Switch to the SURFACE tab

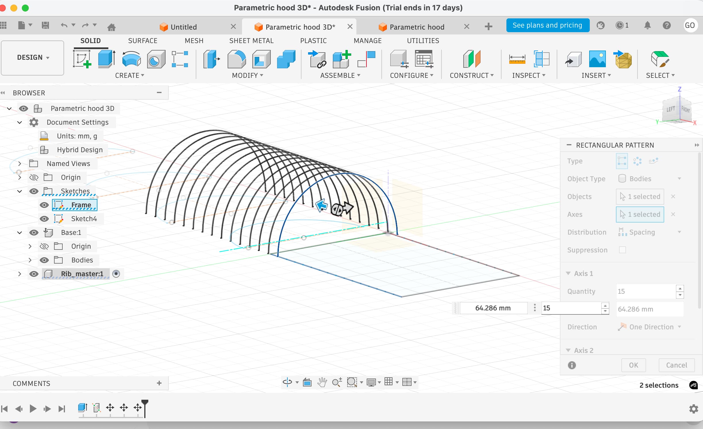point(143,41)
